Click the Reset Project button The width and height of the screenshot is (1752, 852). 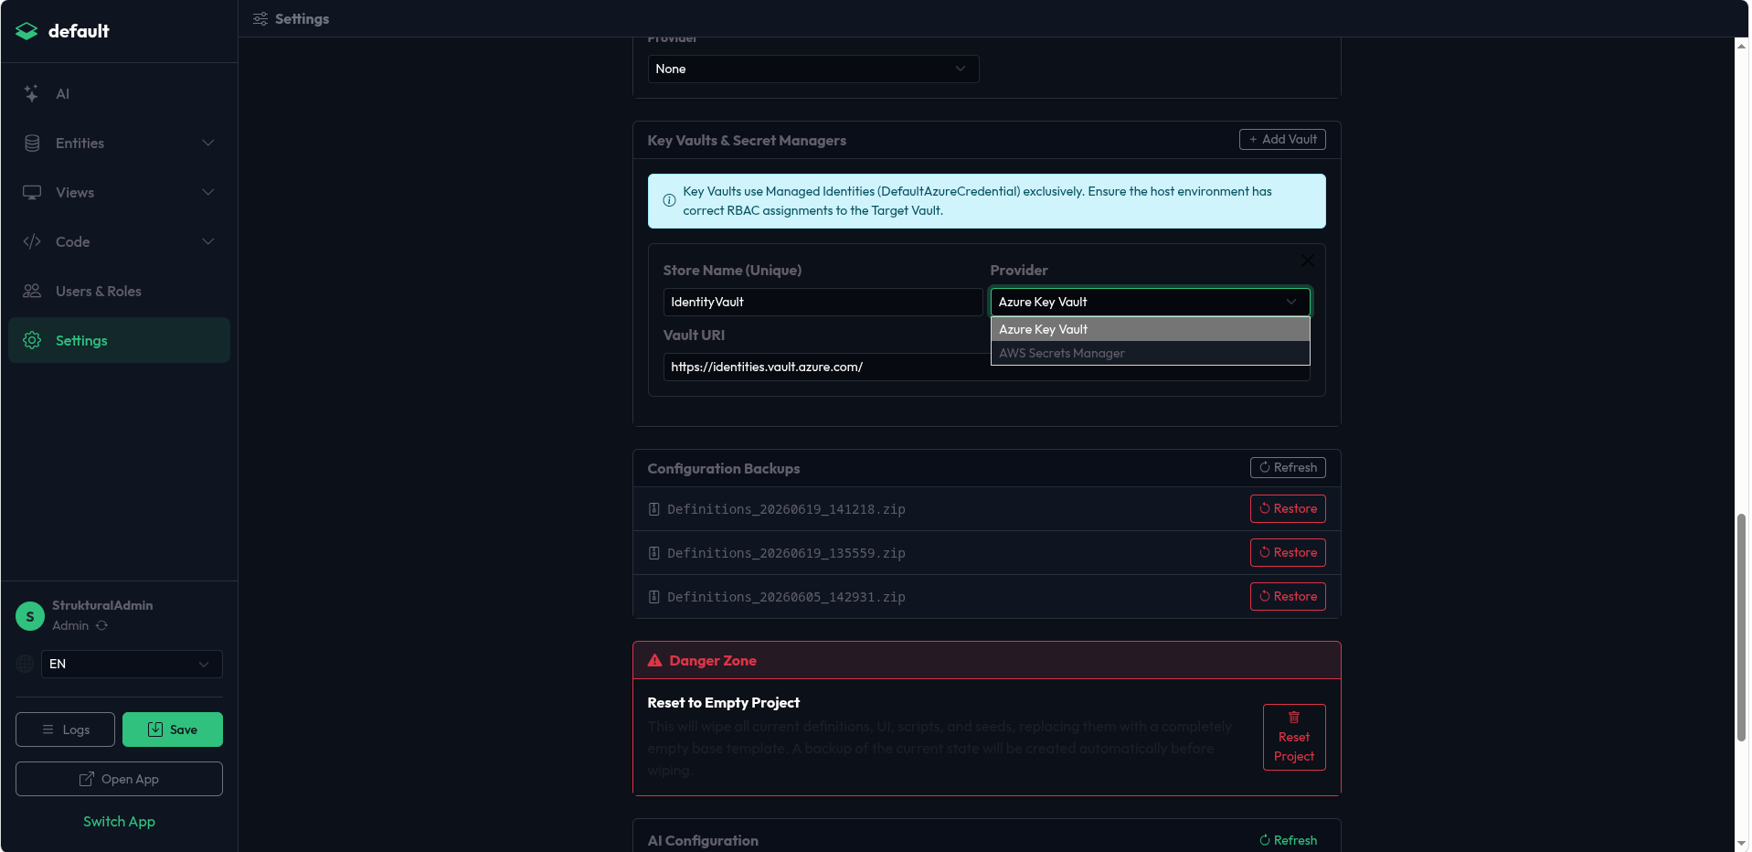point(1294,737)
